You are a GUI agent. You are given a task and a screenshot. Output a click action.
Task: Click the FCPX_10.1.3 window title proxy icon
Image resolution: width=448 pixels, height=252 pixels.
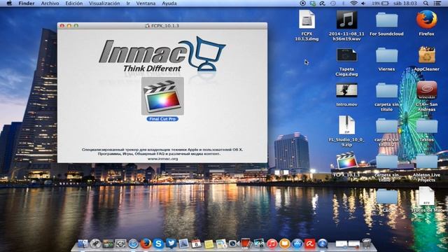(148, 26)
